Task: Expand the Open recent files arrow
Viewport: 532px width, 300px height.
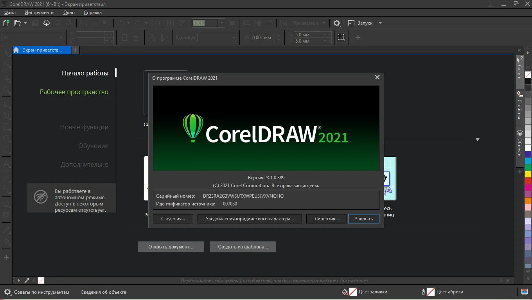Action: click(x=26, y=23)
